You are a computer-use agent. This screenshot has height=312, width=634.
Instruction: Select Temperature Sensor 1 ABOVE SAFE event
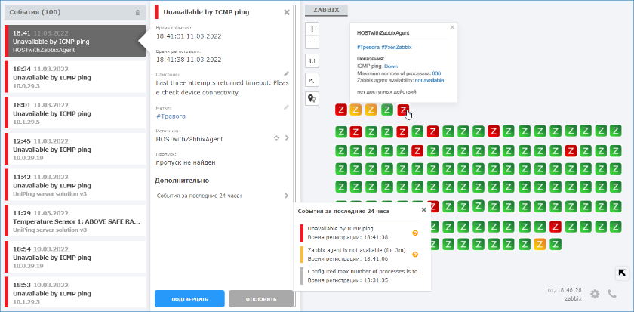point(75,221)
